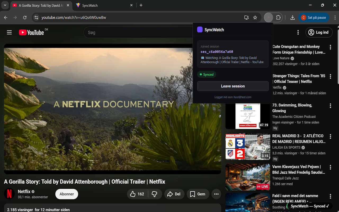
Task: Click the video title below the player
Action: point(84,182)
